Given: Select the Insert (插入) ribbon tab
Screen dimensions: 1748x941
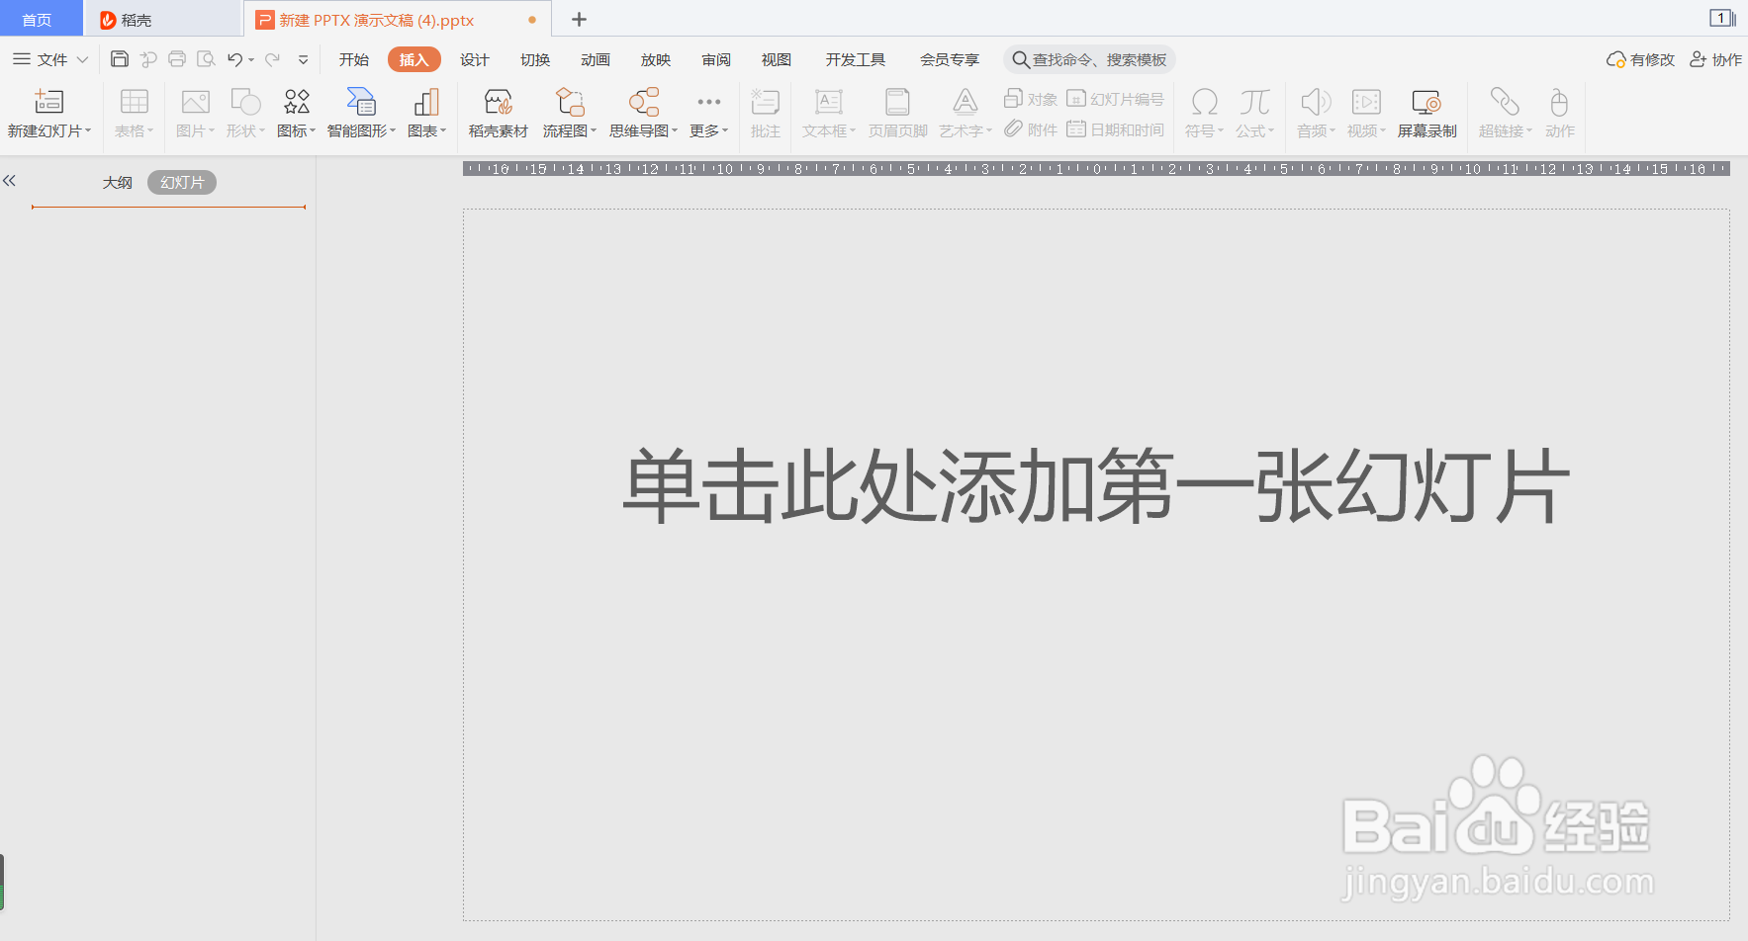Looking at the screenshot, I should coord(414,59).
